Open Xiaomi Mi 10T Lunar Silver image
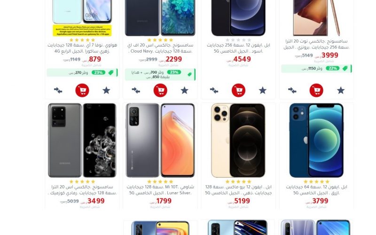 click(160, 140)
